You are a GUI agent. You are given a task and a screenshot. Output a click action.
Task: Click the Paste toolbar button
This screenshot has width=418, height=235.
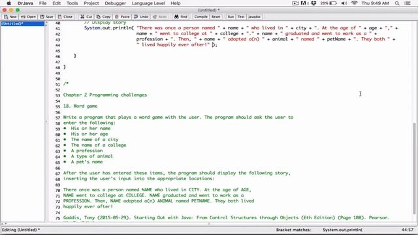click(122, 17)
